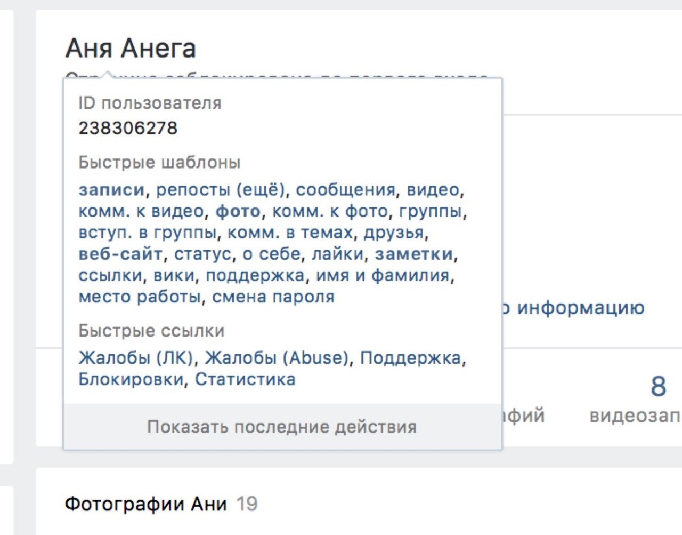Go to Жалобы (Abuse) quick link
The image size is (682, 535).
pos(277,357)
